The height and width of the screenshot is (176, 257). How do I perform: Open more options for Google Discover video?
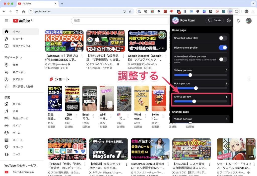coord(165,56)
